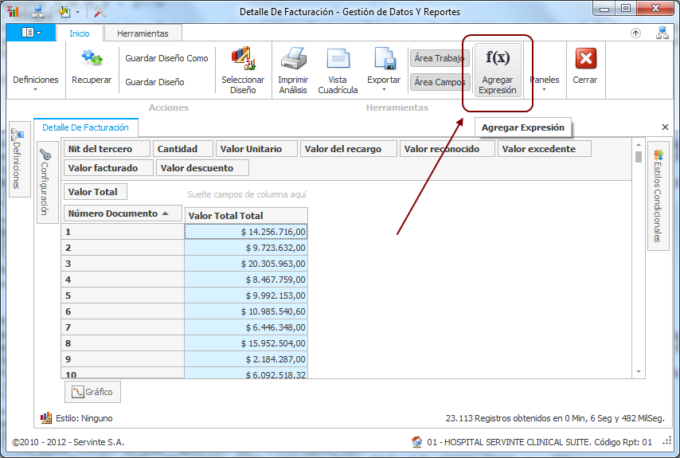Click the Recuperar icon
The image size is (680, 458).
pyautogui.click(x=92, y=58)
